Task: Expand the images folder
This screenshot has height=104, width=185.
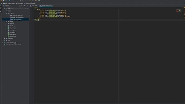Action: pos(6,12)
